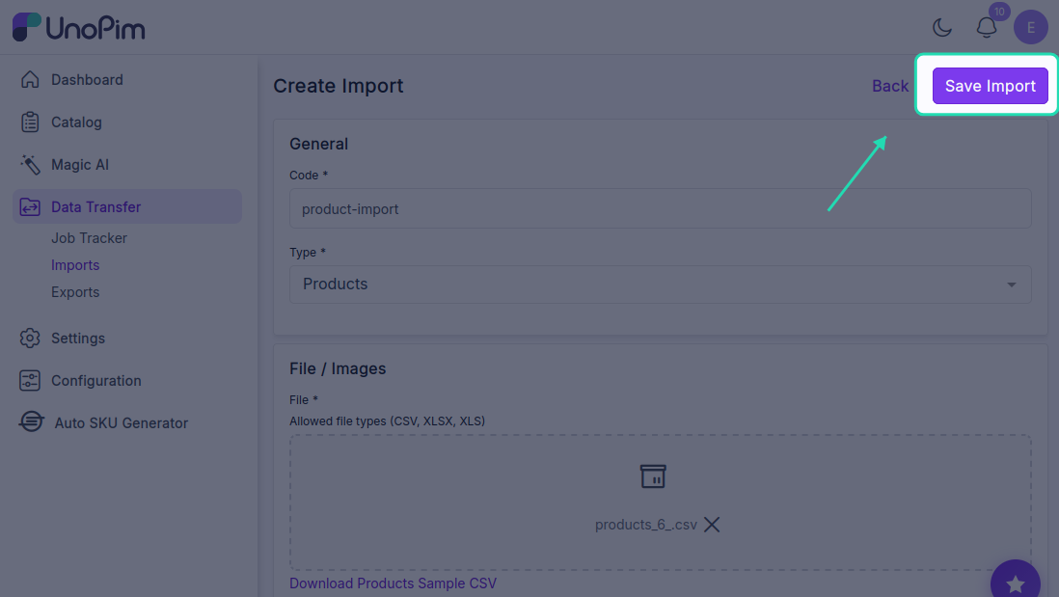1059x597 pixels.
Task: Click the Configuration sliders icon
Action: coord(30,381)
